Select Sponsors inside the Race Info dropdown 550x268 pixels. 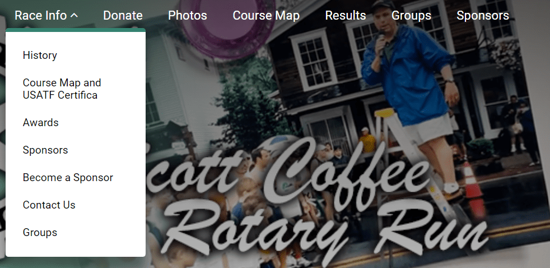45,150
